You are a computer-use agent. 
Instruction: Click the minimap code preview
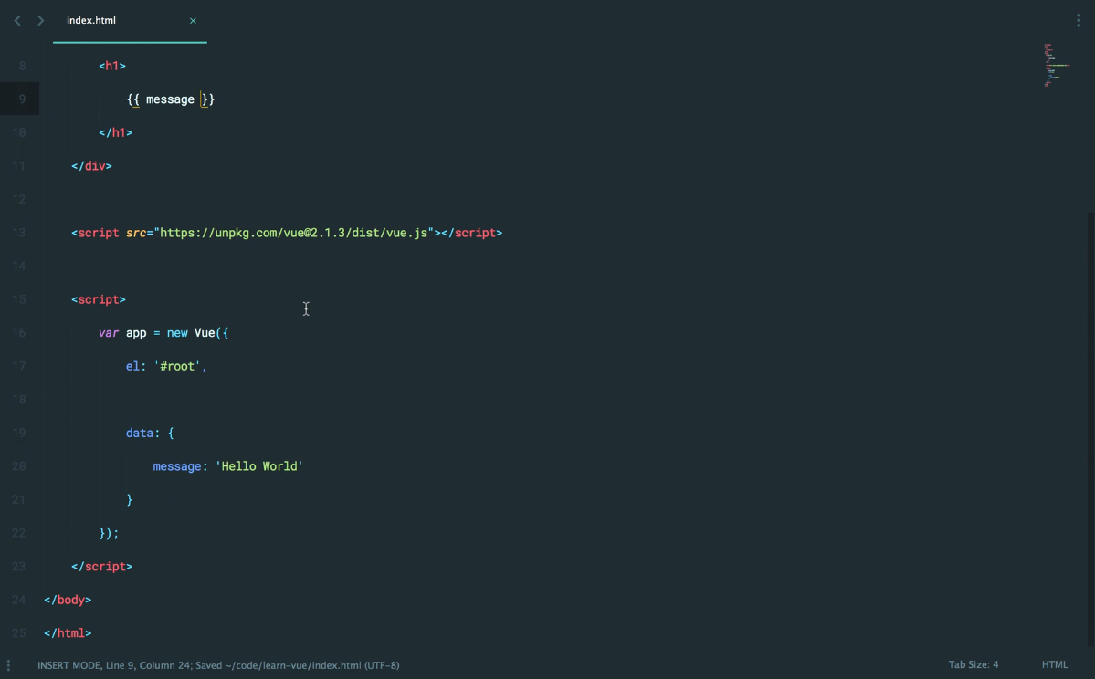pos(1056,66)
